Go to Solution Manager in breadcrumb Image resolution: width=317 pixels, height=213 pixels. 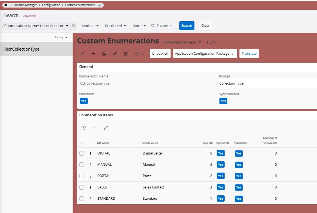25,5
